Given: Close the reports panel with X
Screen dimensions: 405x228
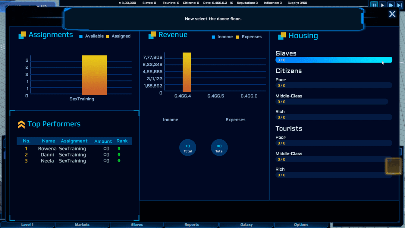Looking at the screenshot, I should (392, 14).
